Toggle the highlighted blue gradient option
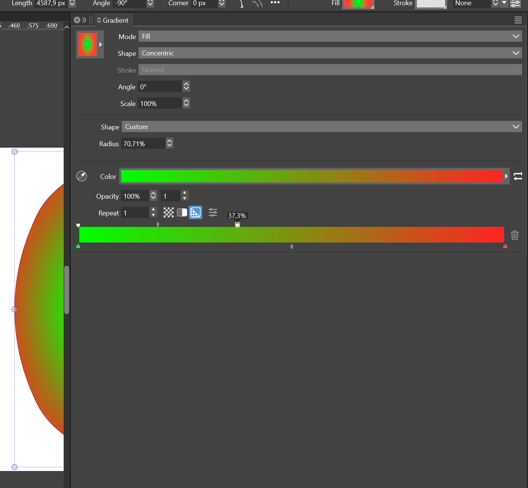The image size is (528, 488). pyautogui.click(x=195, y=212)
